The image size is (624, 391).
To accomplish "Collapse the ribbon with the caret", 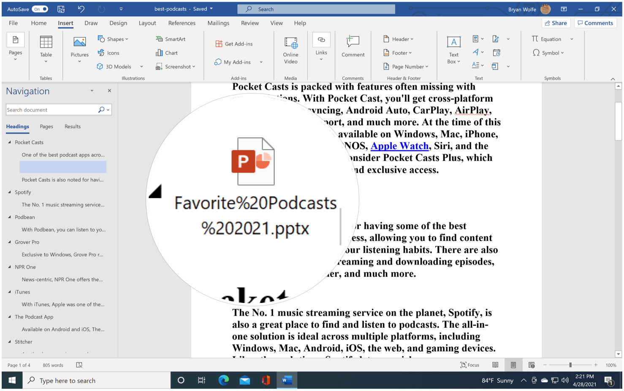I will 613,79.
